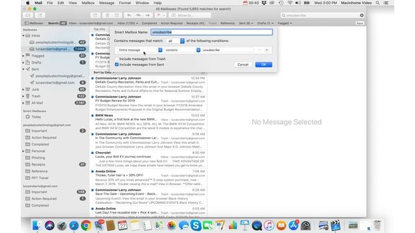Open the Sort by Date dropdown
Image resolution: width=415 pixels, height=233 pixels.
[x=104, y=72]
